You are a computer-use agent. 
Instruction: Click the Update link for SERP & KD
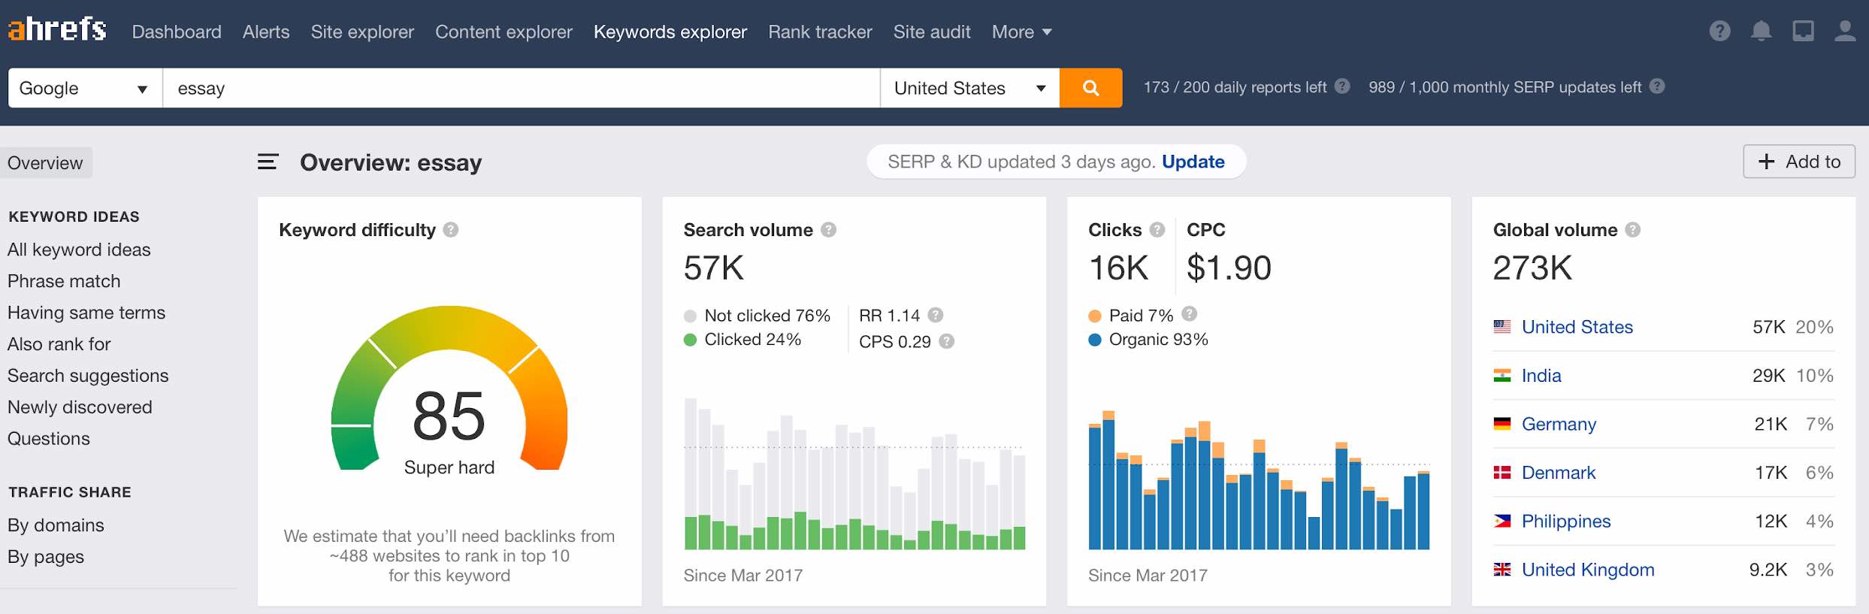pos(1193,162)
